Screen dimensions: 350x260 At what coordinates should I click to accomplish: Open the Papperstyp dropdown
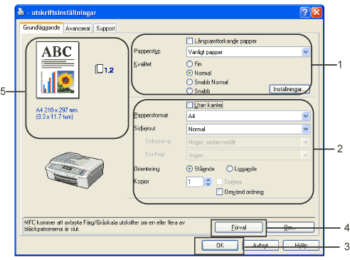[248, 52]
